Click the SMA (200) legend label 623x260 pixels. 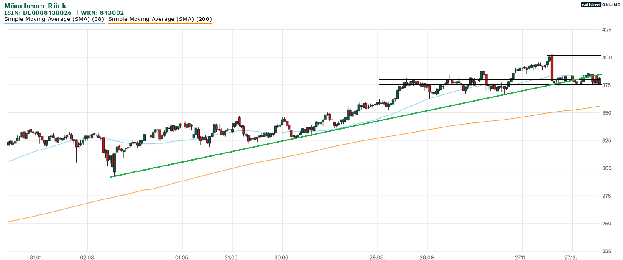(x=160, y=19)
